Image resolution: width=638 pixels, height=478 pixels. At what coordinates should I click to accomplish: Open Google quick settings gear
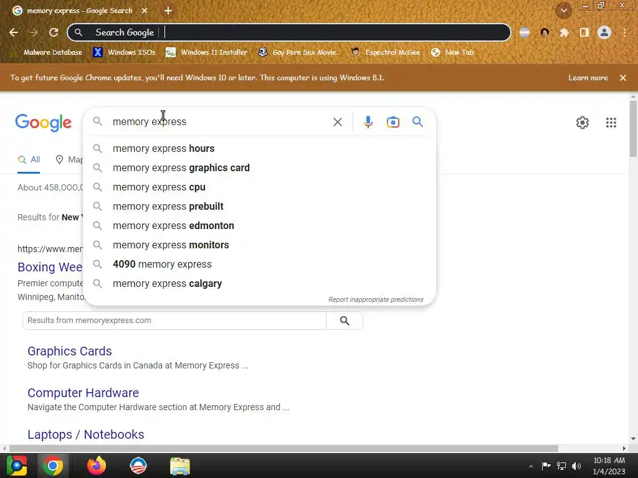[x=583, y=123]
